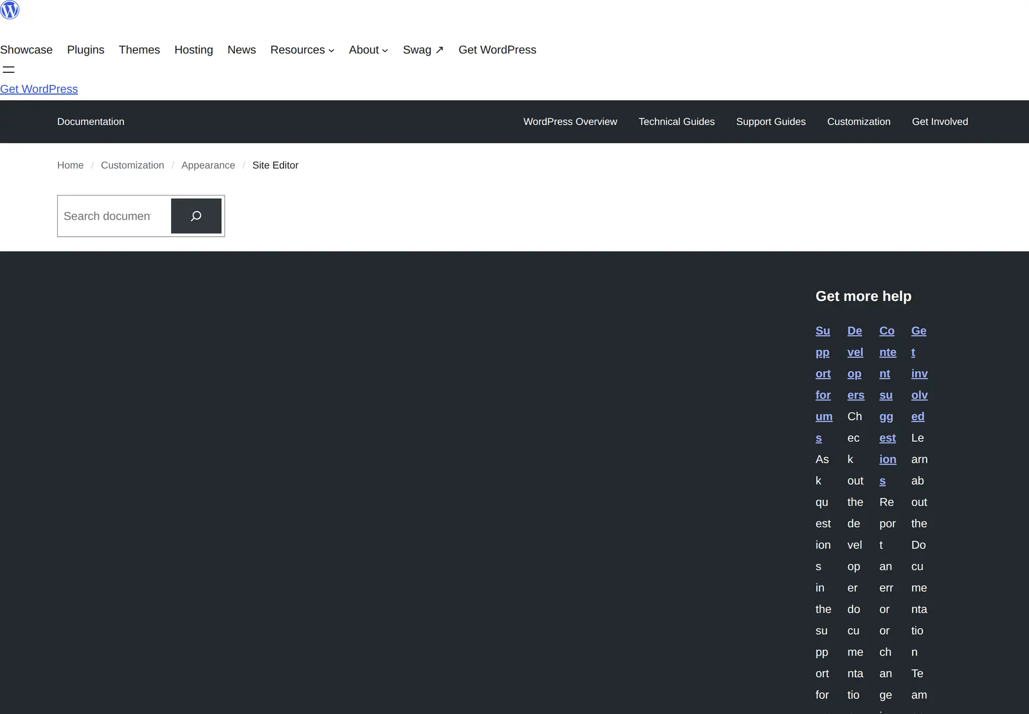Click the blue Get WordPress link
The width and height of the screenshot is (1029, 714).
pos(39,89)
